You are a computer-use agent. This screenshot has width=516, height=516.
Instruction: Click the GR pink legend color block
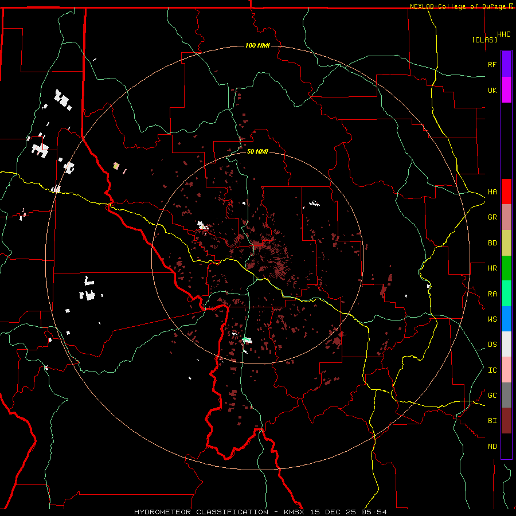[x=506, y=217]
